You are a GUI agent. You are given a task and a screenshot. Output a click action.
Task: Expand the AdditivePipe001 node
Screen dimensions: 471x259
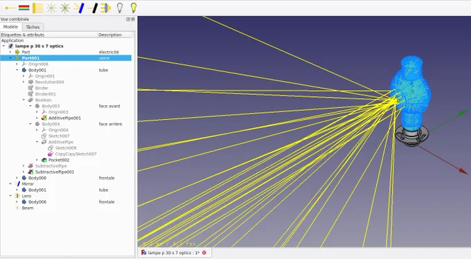point(37,118)
